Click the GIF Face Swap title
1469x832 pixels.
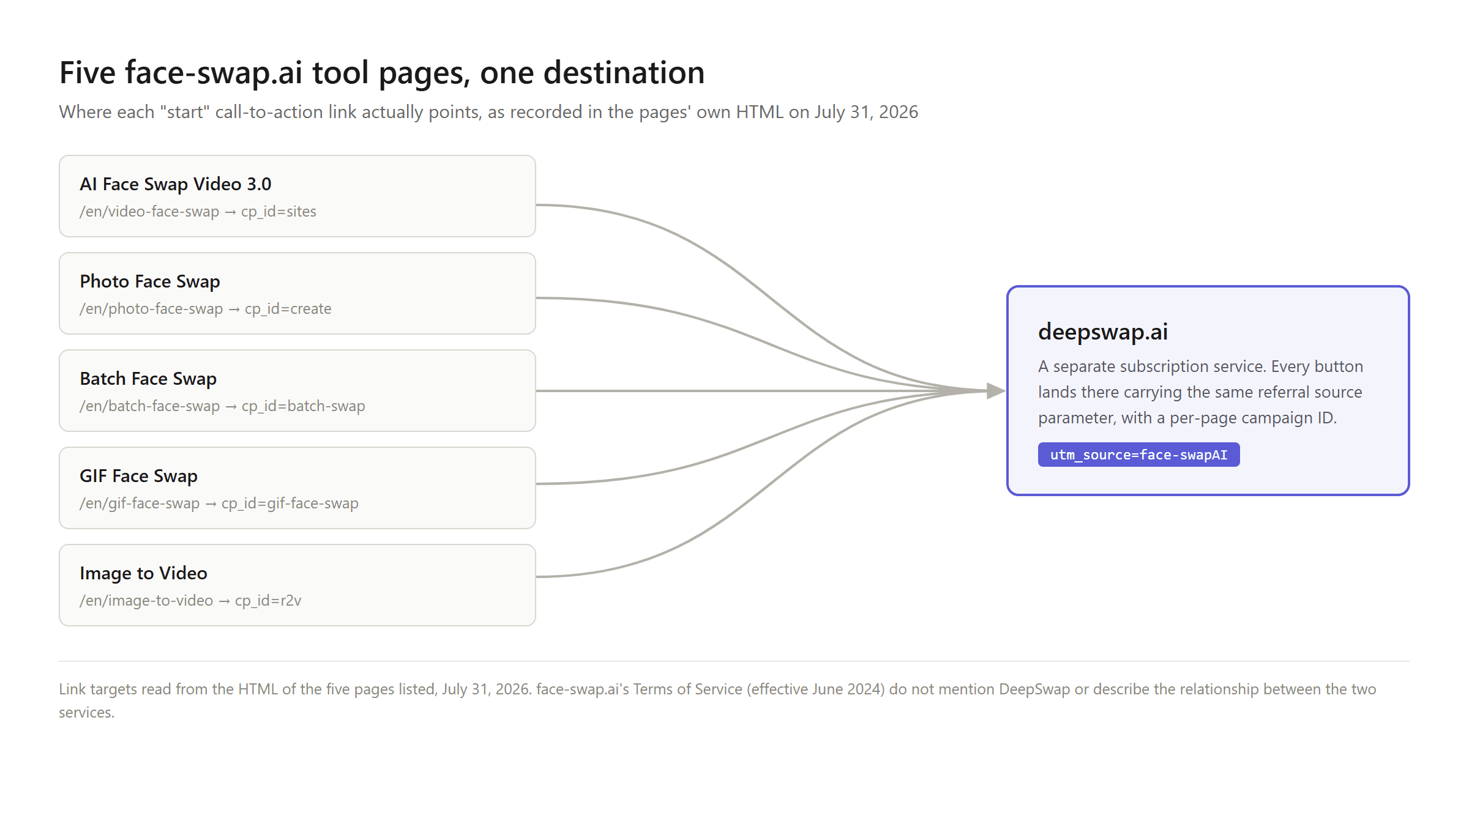click(x=138, y=476)
